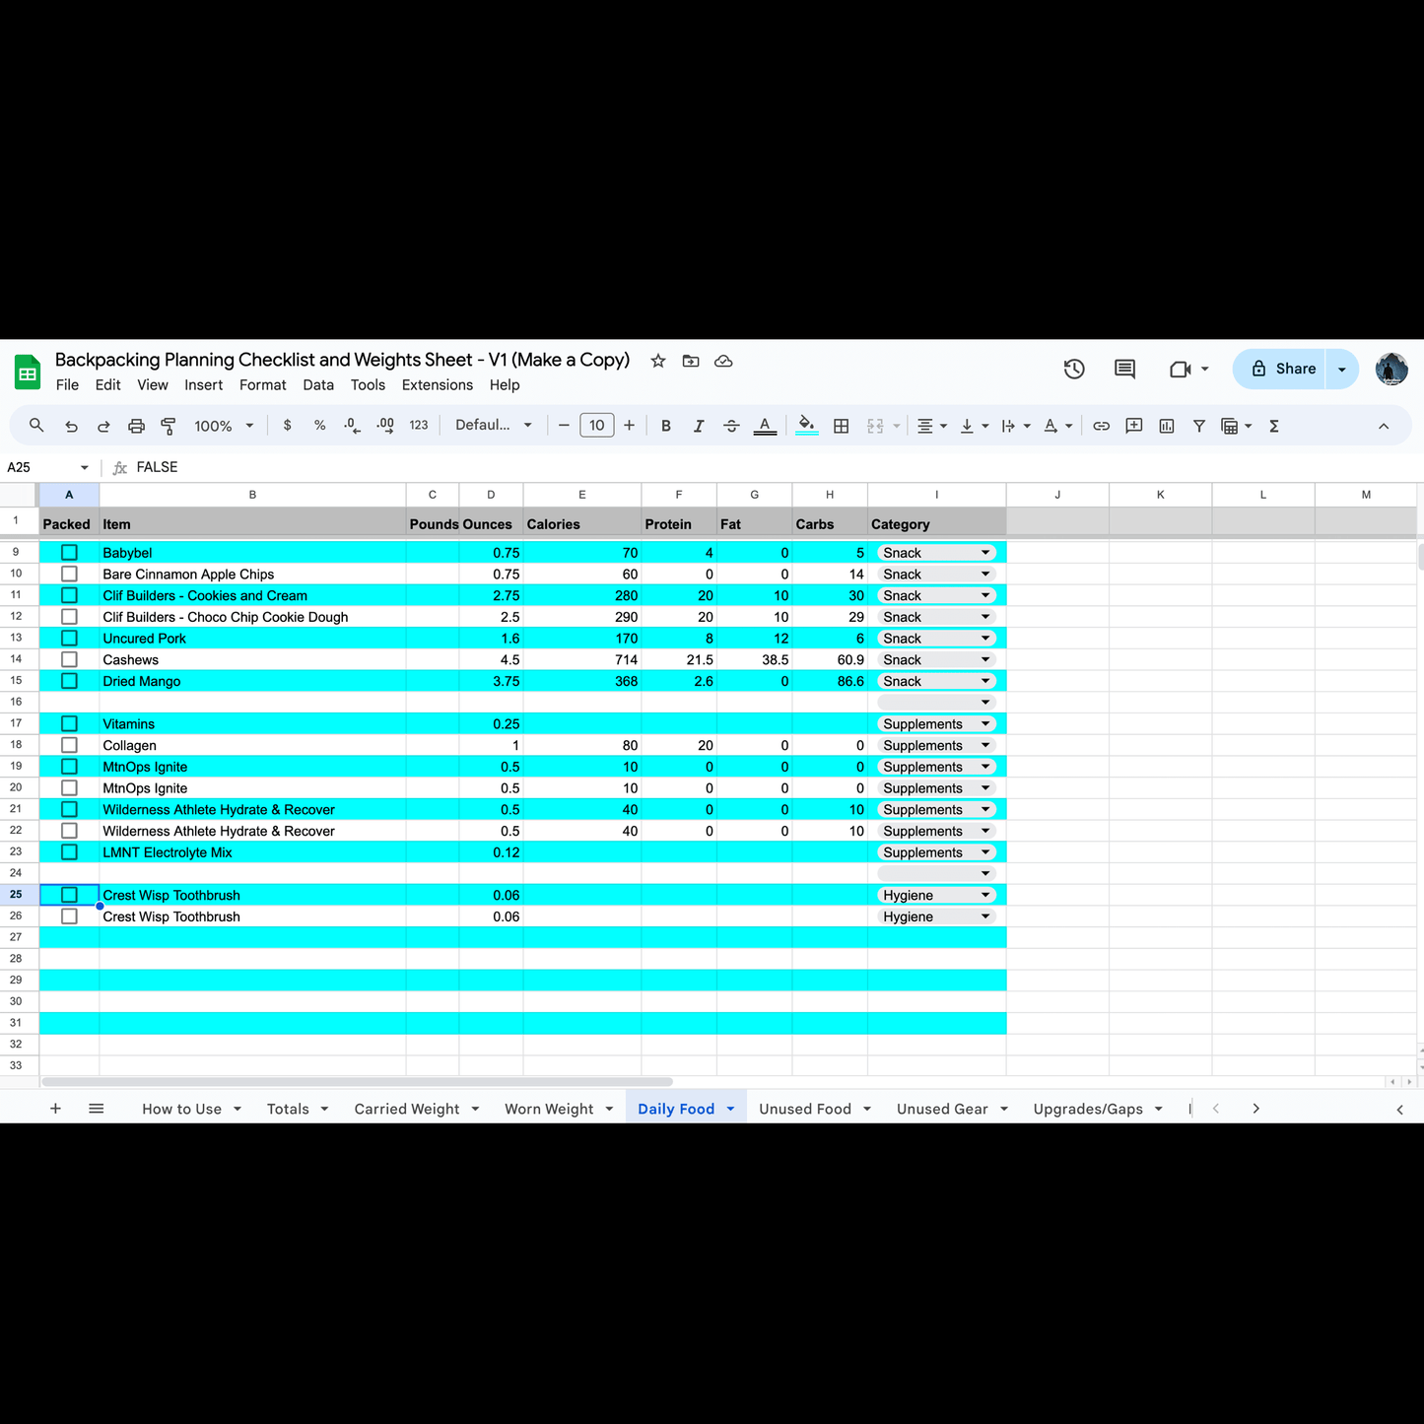Open Category dropdown for Collagen
1424x1424 pixels.
[984, 745]
